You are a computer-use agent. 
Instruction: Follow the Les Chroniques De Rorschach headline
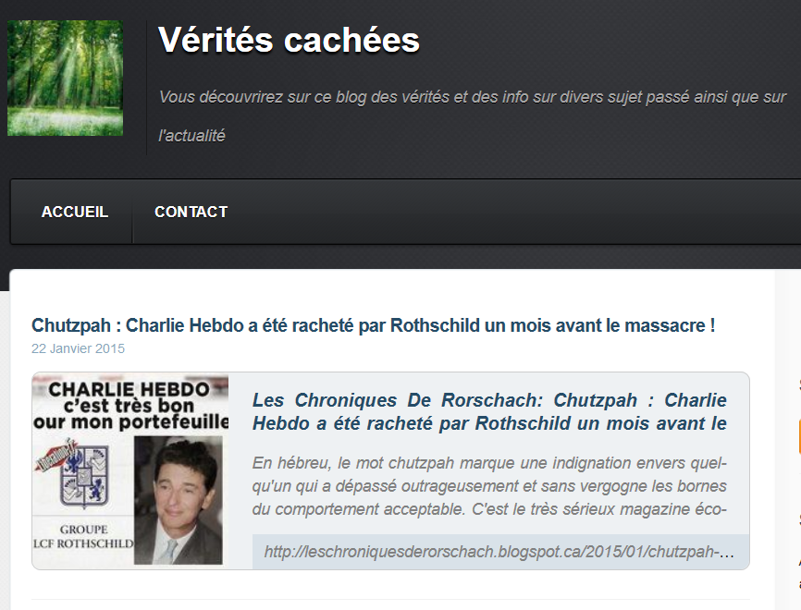489,411
